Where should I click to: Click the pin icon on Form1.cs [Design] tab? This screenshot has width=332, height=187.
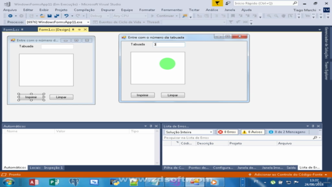tap(79, 30)
